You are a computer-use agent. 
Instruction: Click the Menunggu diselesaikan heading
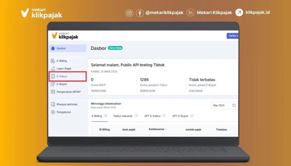pos(106,104)
